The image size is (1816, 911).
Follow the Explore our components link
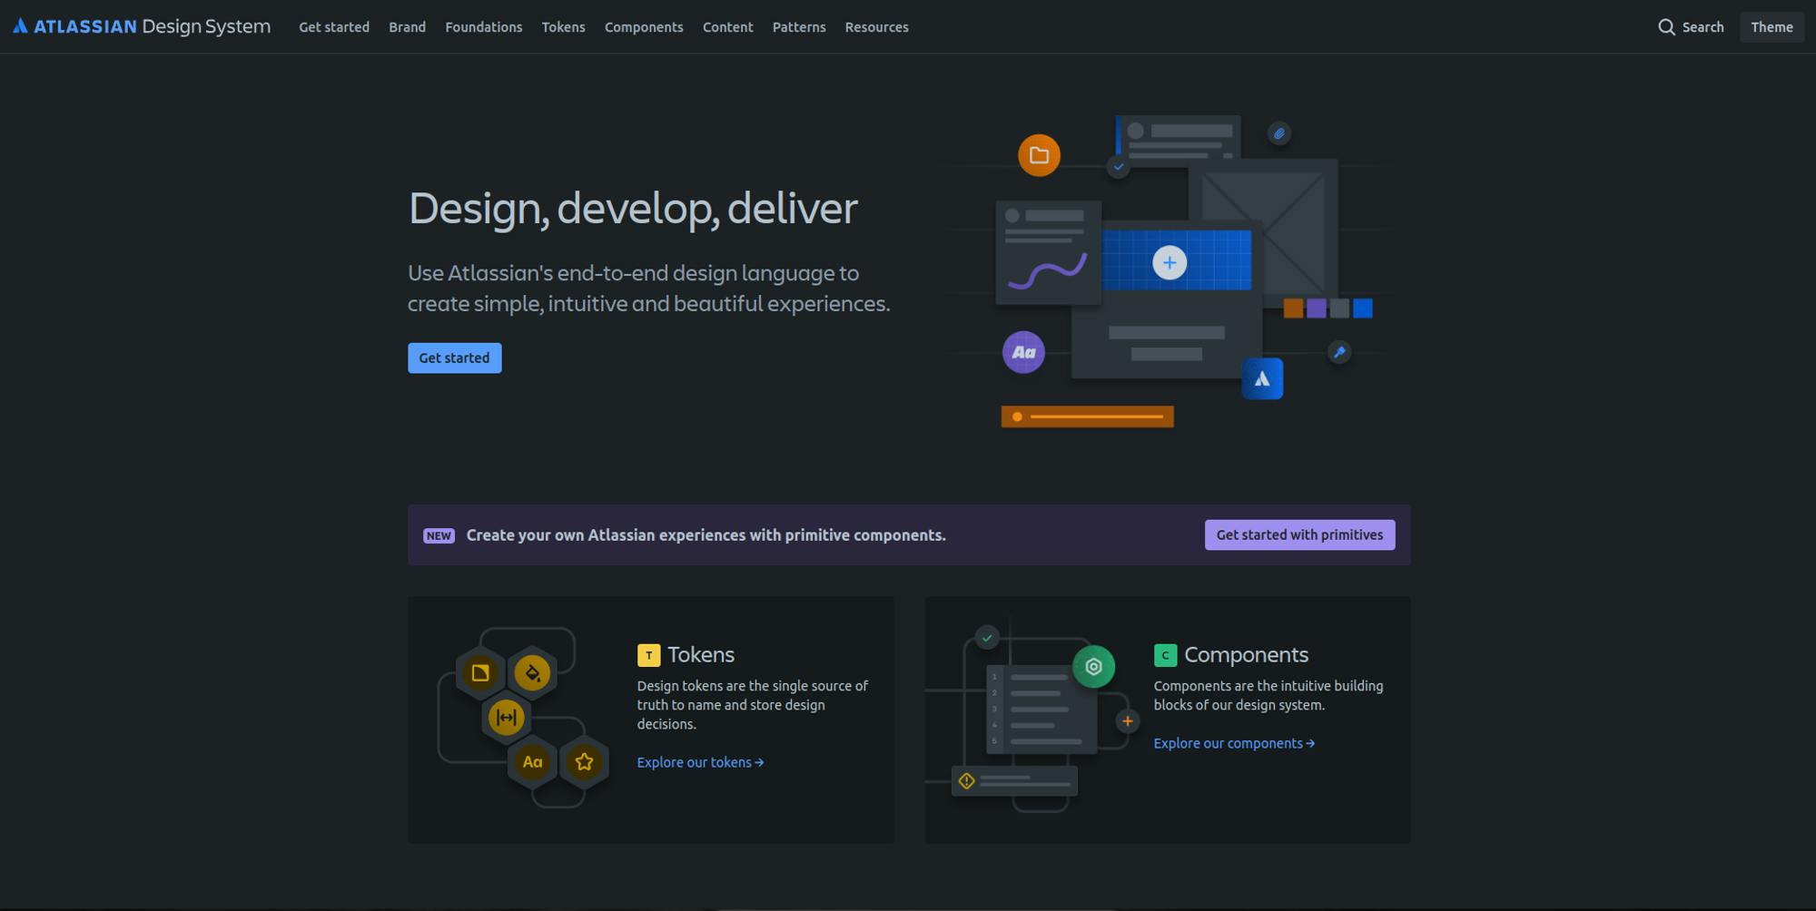tap(1234, 743)
